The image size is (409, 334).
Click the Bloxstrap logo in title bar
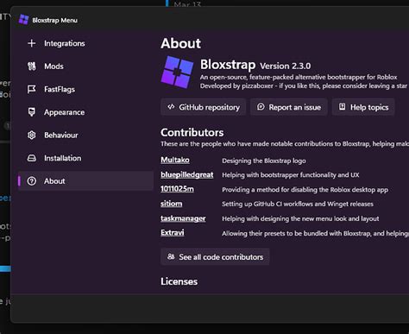coord(23,20)
